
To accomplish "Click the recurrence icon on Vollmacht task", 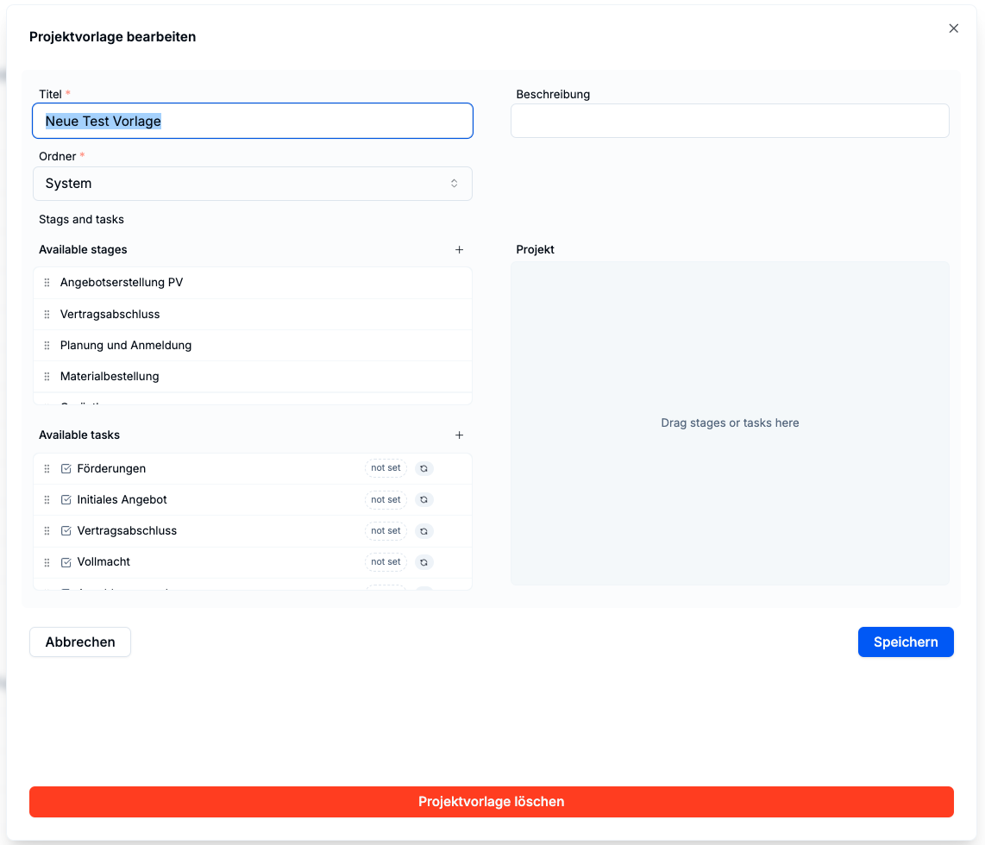I will click(x=423, y=562).
